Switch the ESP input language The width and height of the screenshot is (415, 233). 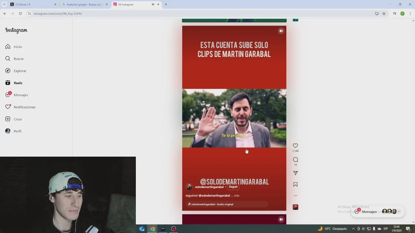(386, 229)
